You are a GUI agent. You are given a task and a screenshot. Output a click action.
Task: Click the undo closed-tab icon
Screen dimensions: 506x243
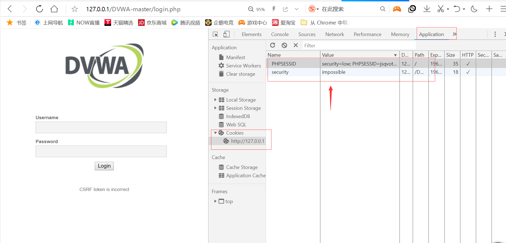click(457, 9)
